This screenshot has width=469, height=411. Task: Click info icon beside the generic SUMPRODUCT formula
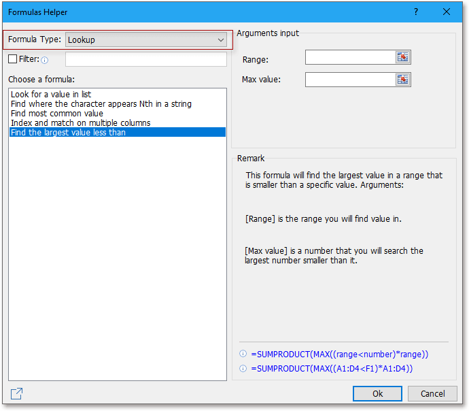coord(243,355)
